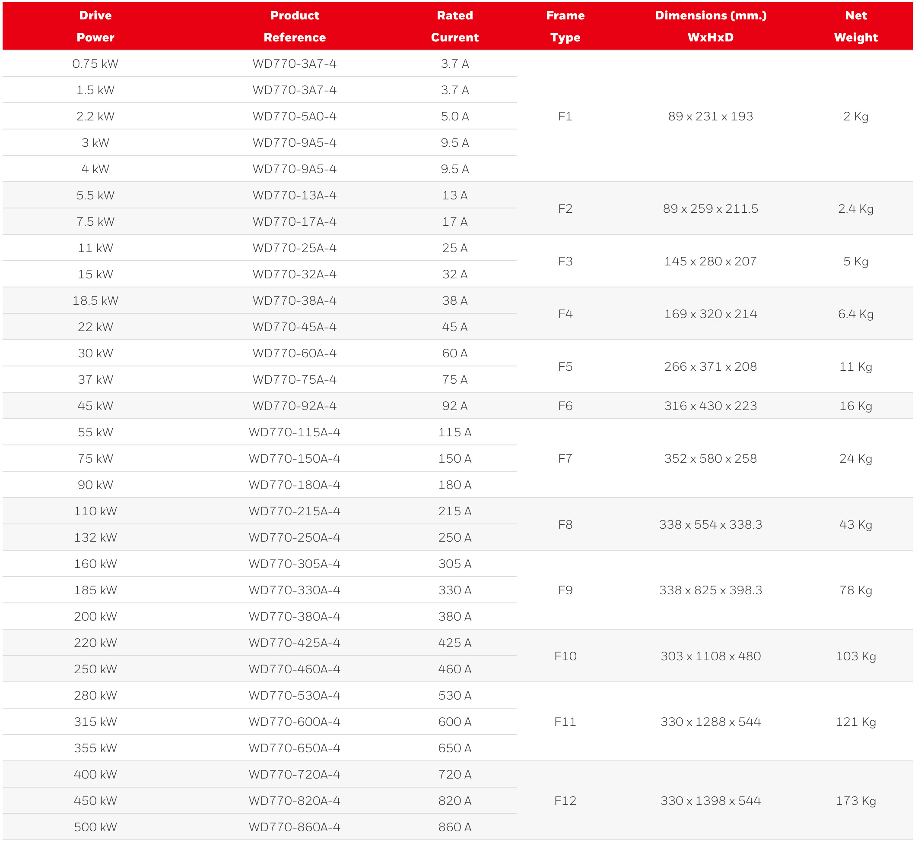Select the 132 kW drive power cell
Image resolution: width=918 pixels, height=845 pixels.
point(95,537)
